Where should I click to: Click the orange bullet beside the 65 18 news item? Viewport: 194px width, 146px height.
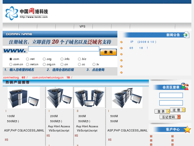coord(121,48)
